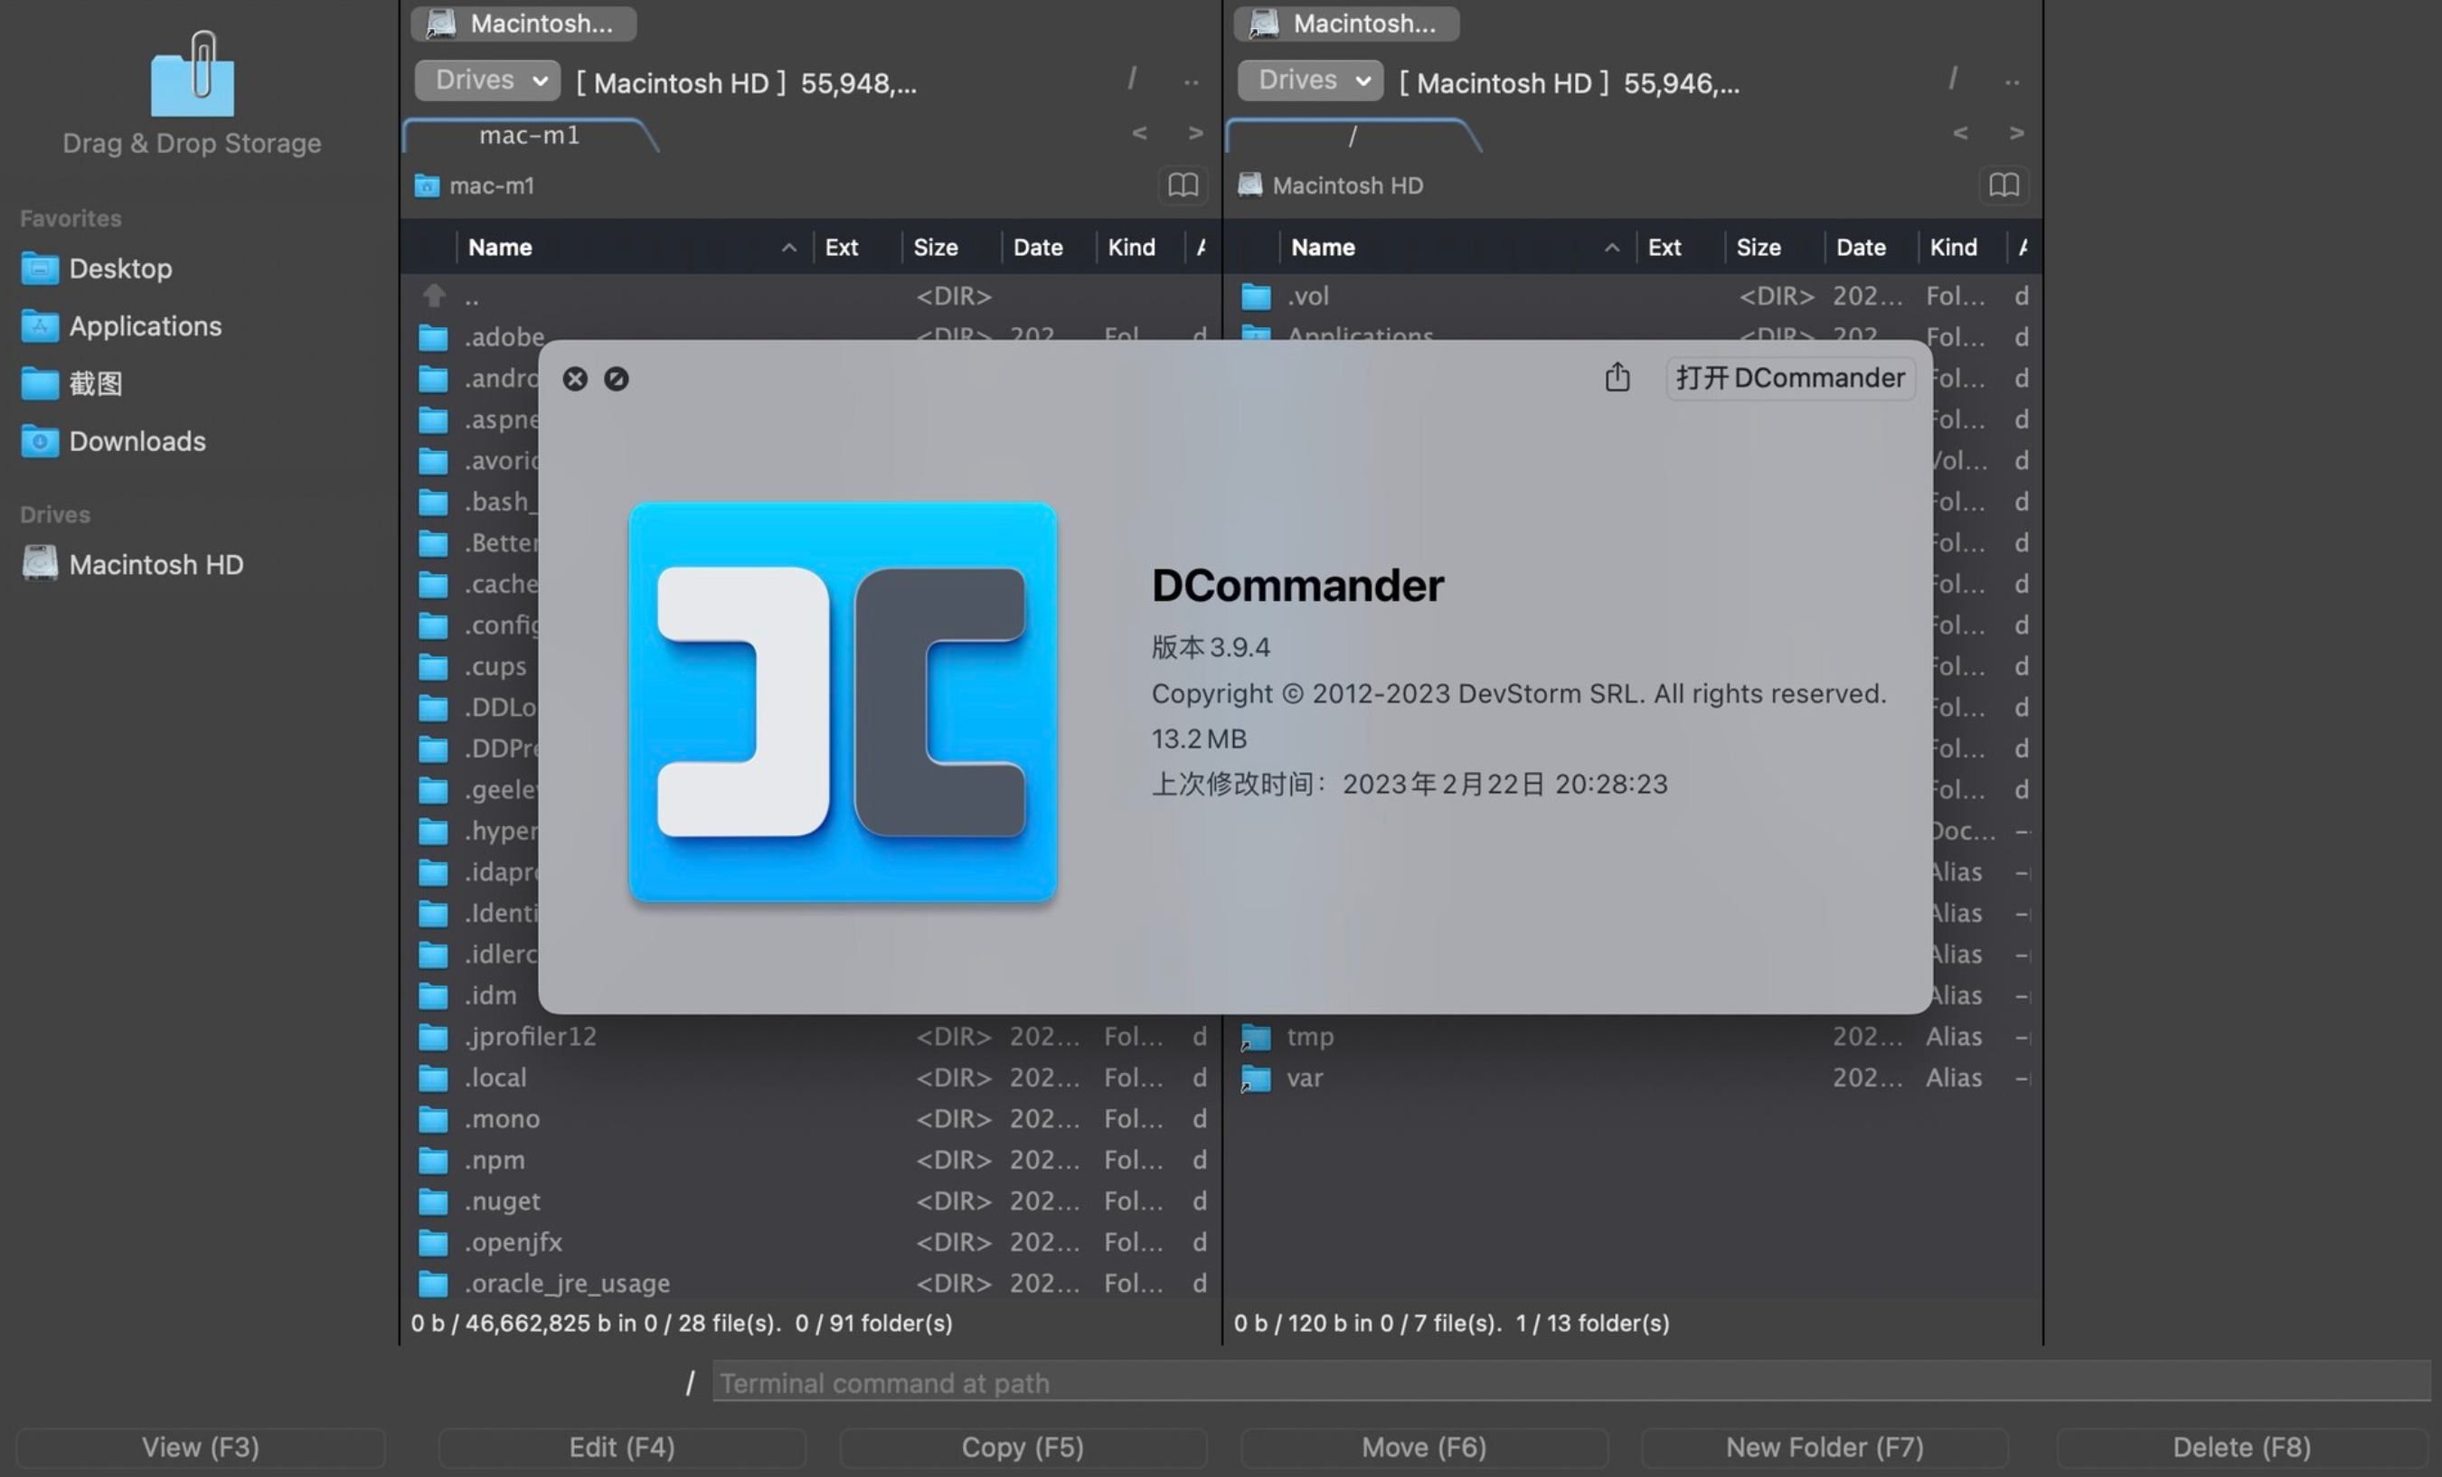Image resolution: width=2442 pixels, height=1477 pixels.
Task: Sort right pane by Date column
Action: [1871, 248]
